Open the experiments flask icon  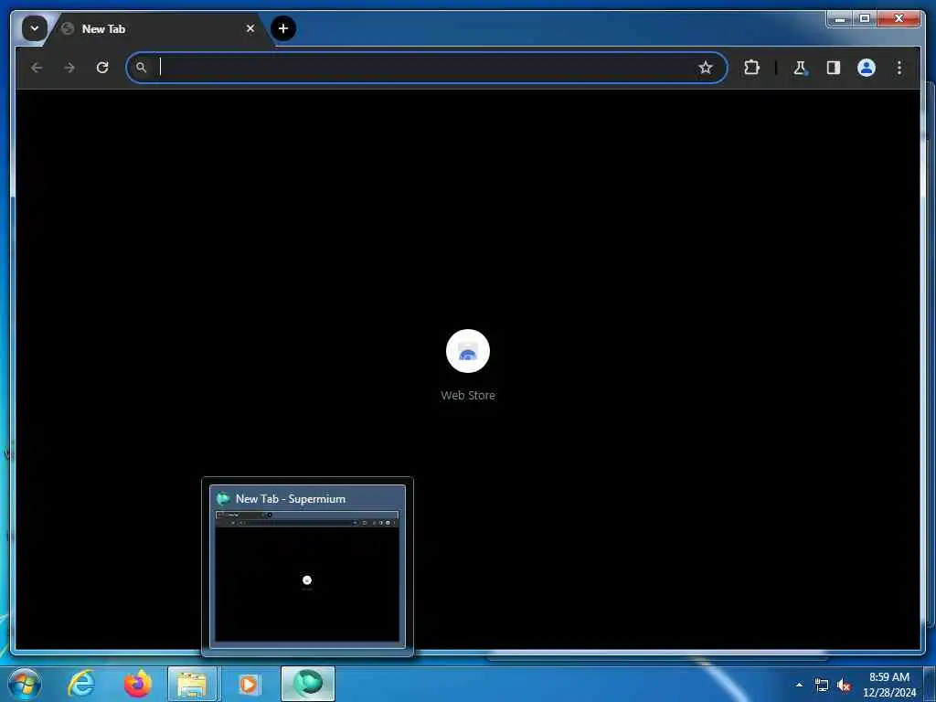click(x=800, y=68)
